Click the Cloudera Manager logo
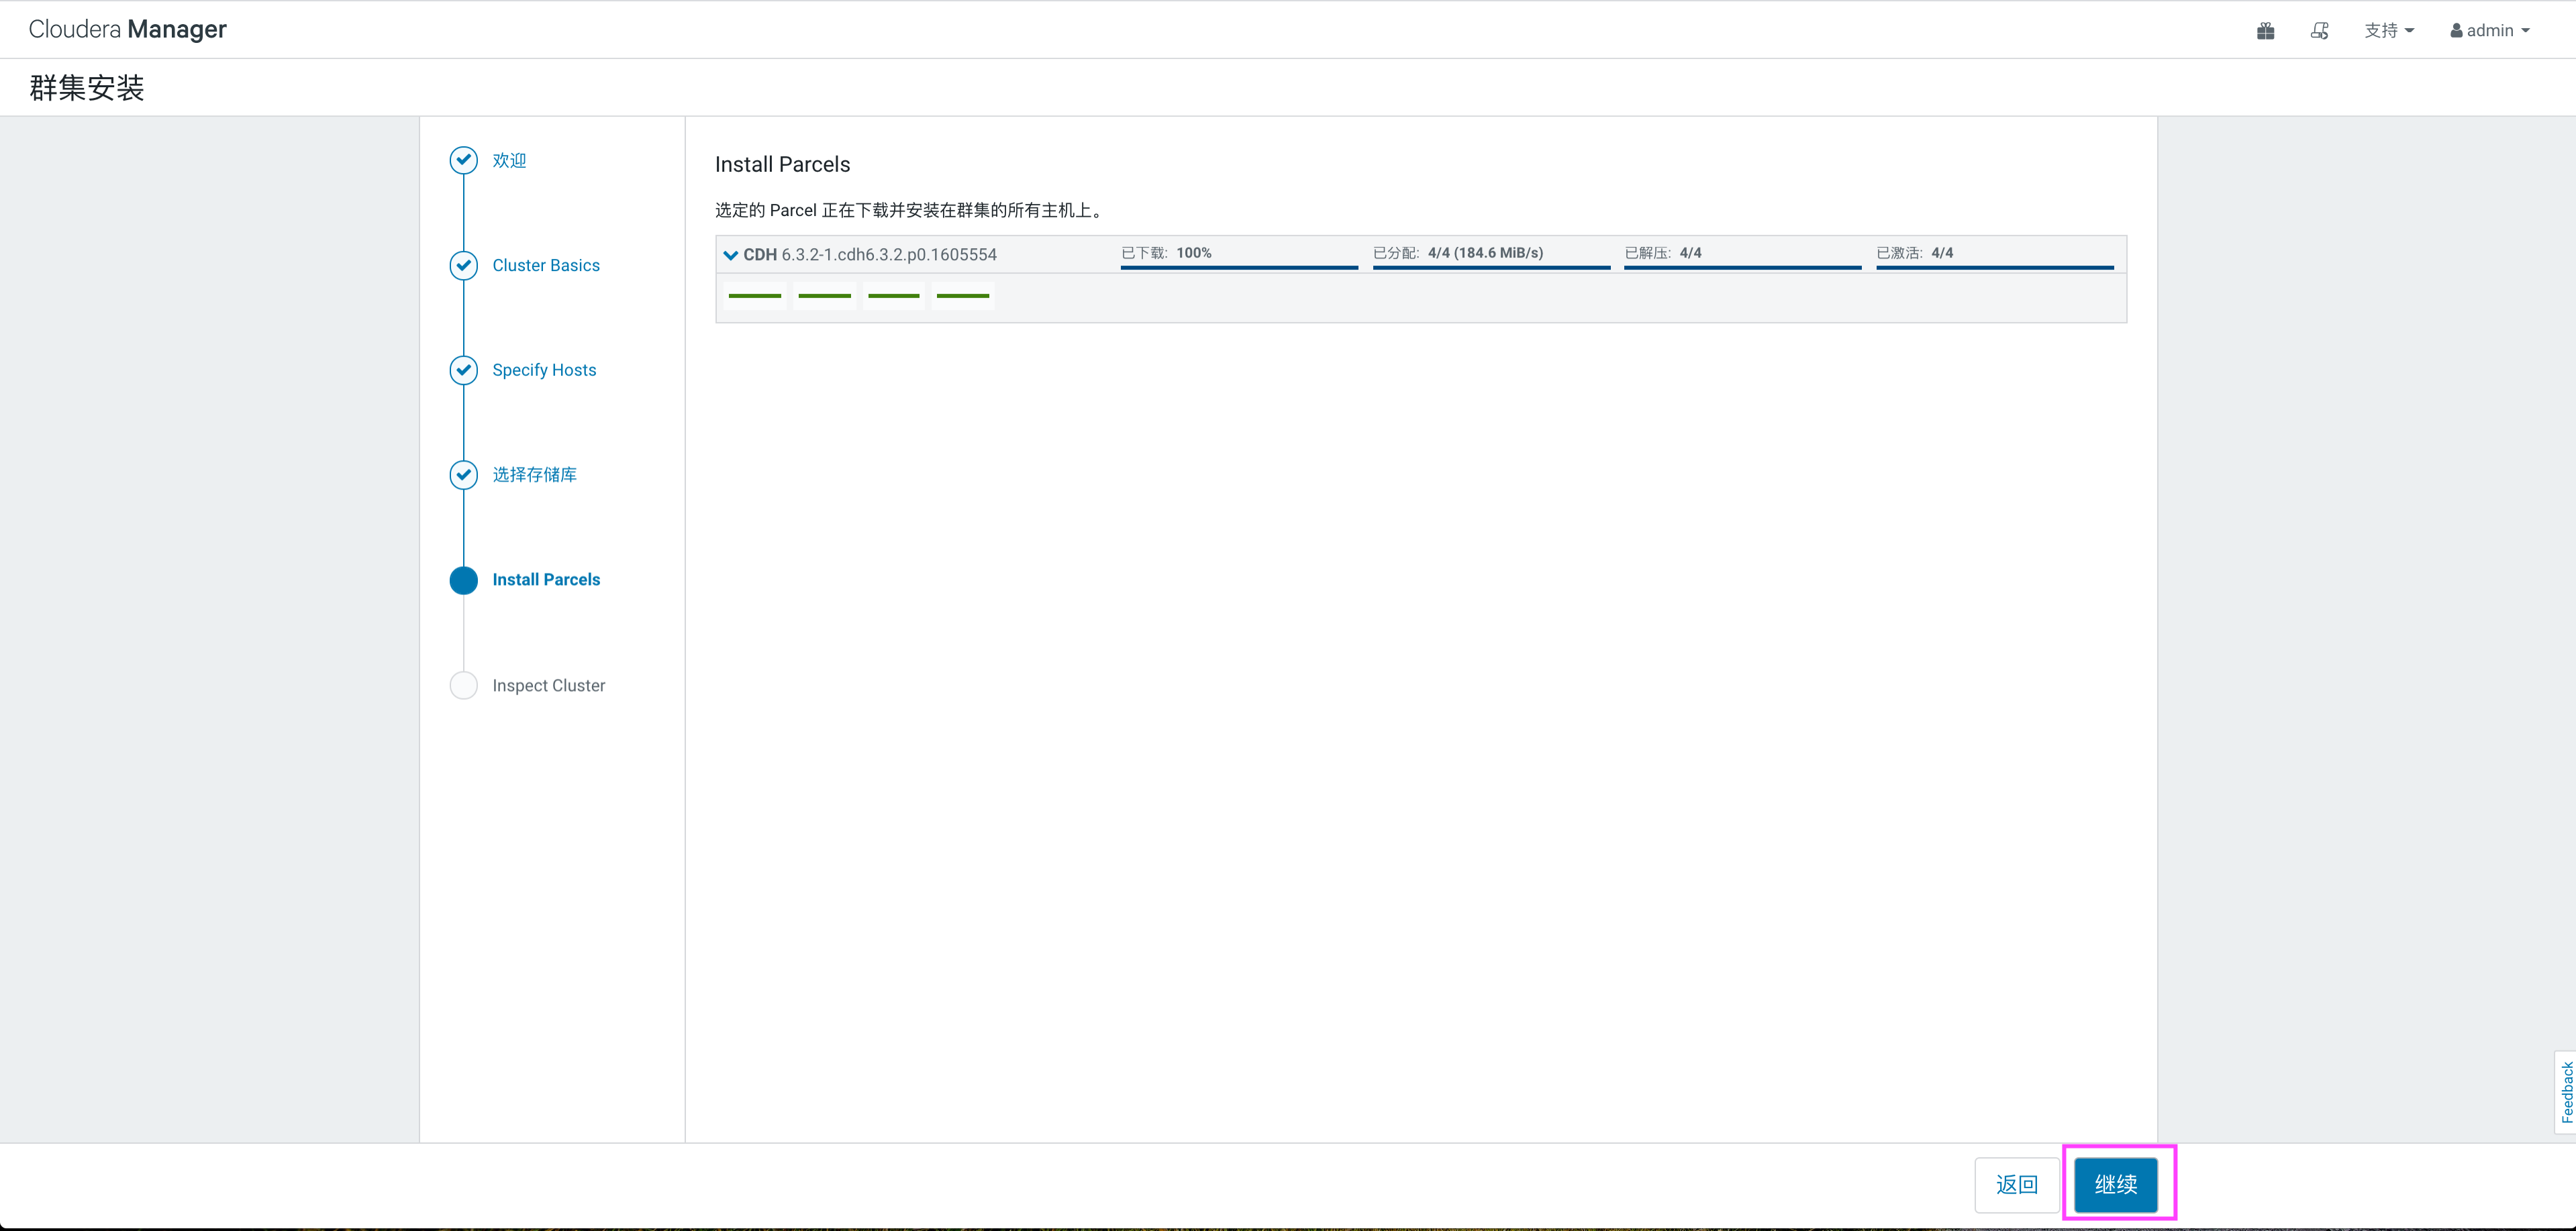The image size is (2576, 1231). [x=127, y=29]
